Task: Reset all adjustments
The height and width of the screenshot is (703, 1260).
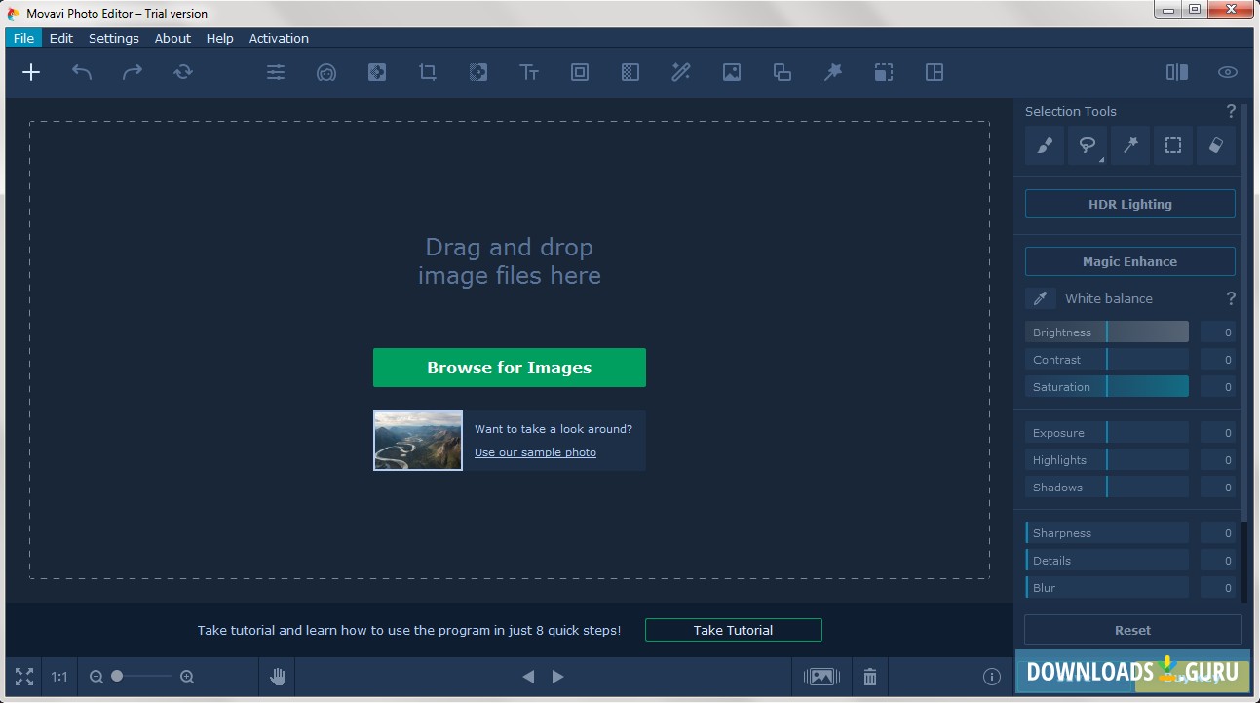Action: pyautogui.click(x=1133, y=630)
